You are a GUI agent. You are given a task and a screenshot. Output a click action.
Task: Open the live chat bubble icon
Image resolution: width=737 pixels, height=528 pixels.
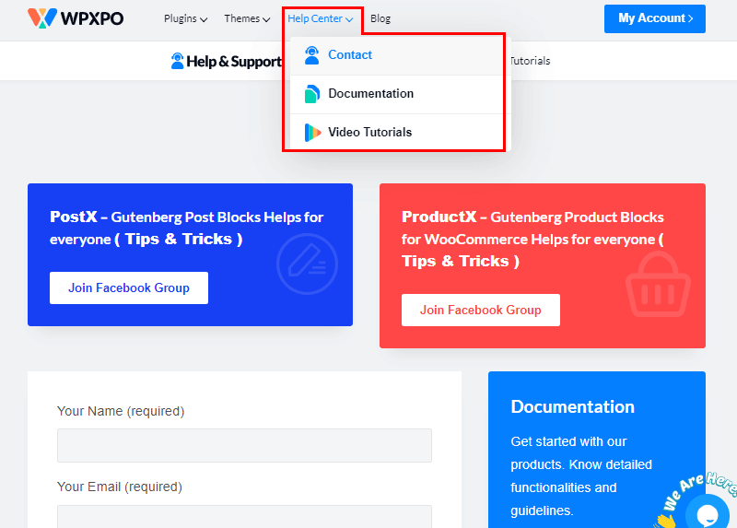(x=707, y=514)
